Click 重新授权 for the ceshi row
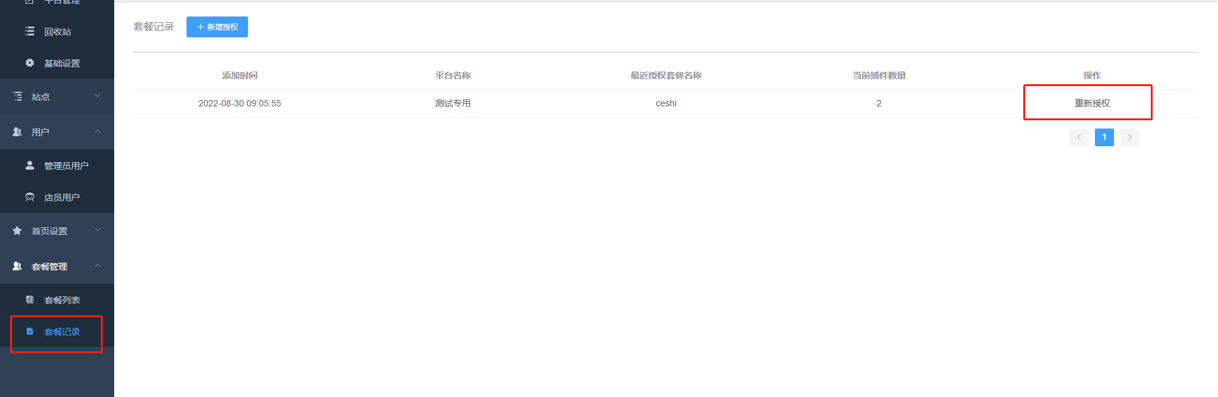Viewport: 1218px width, 397px height. pos(1092,103)
